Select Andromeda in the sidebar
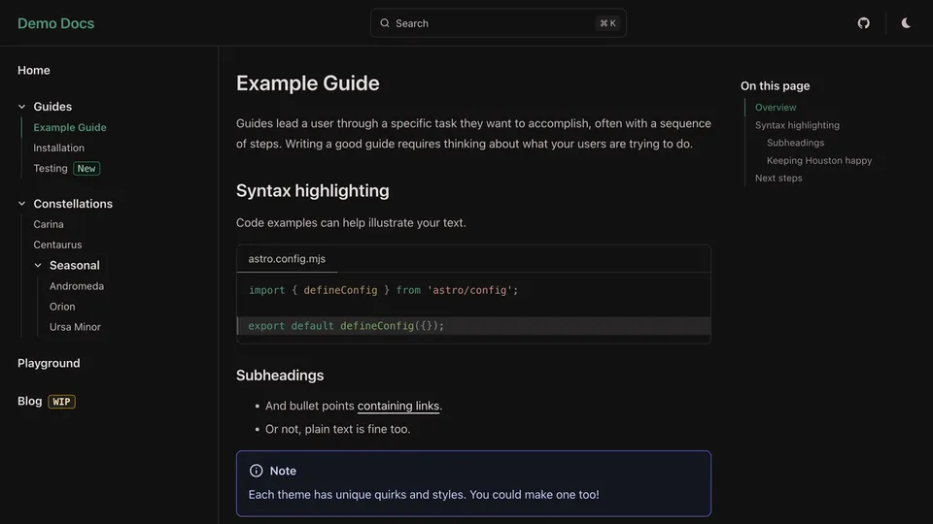 (x=77, y=286)
